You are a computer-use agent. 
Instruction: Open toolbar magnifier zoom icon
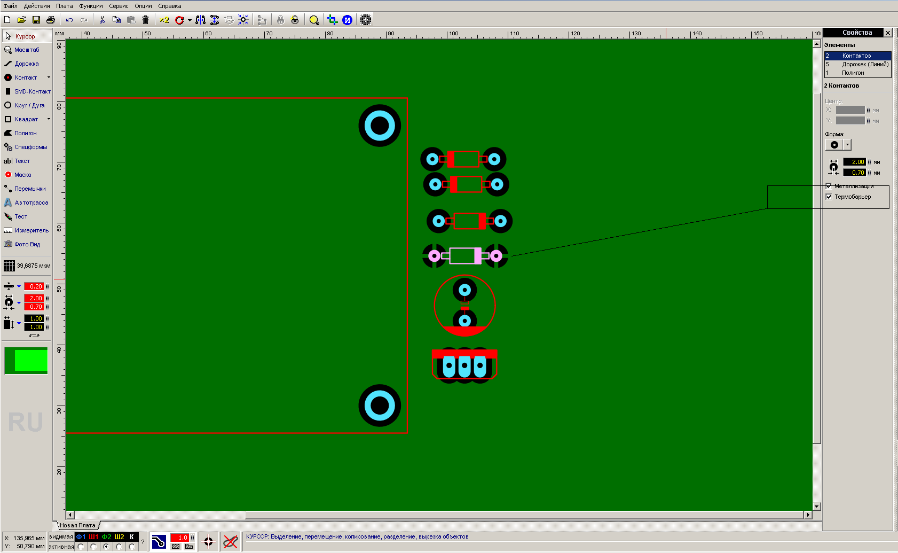[x=314, y=20]
